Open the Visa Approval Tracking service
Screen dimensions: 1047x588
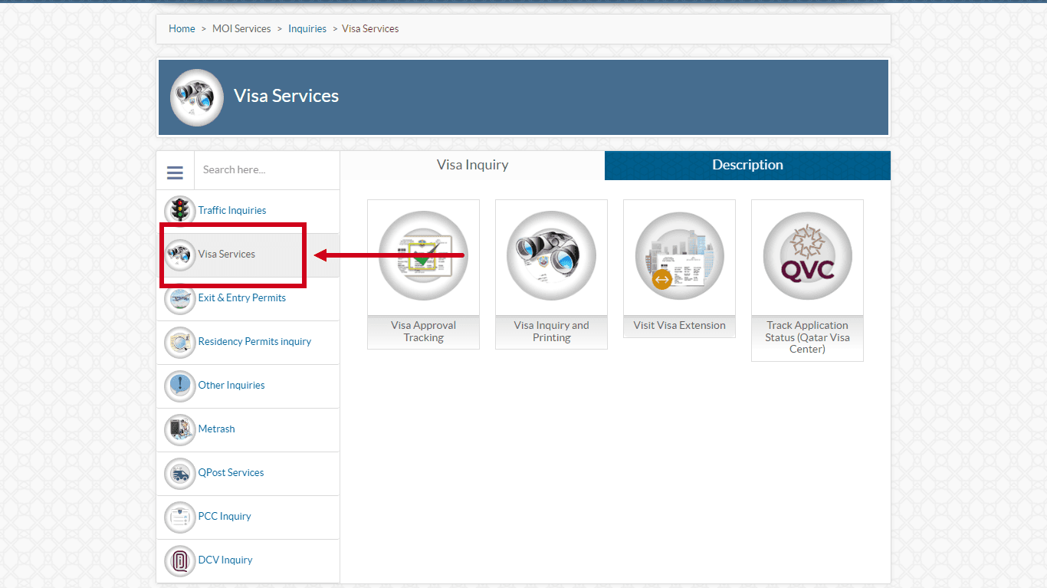click(x=423, y=257)
